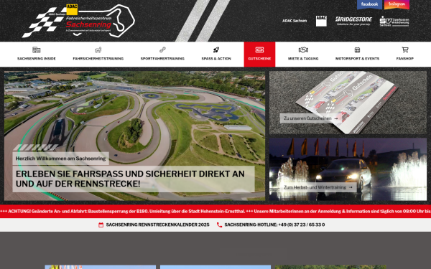Click the Erleben Sie Fahrspass headline
This screenshot has width=431, height=269.
(x=130, y=179)
